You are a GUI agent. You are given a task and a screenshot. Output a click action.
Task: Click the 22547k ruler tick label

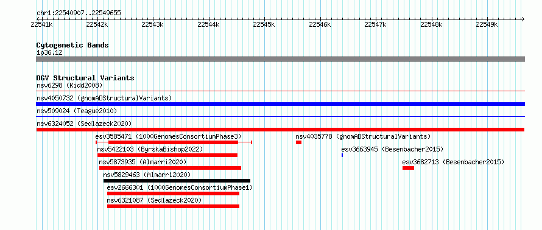375,24
